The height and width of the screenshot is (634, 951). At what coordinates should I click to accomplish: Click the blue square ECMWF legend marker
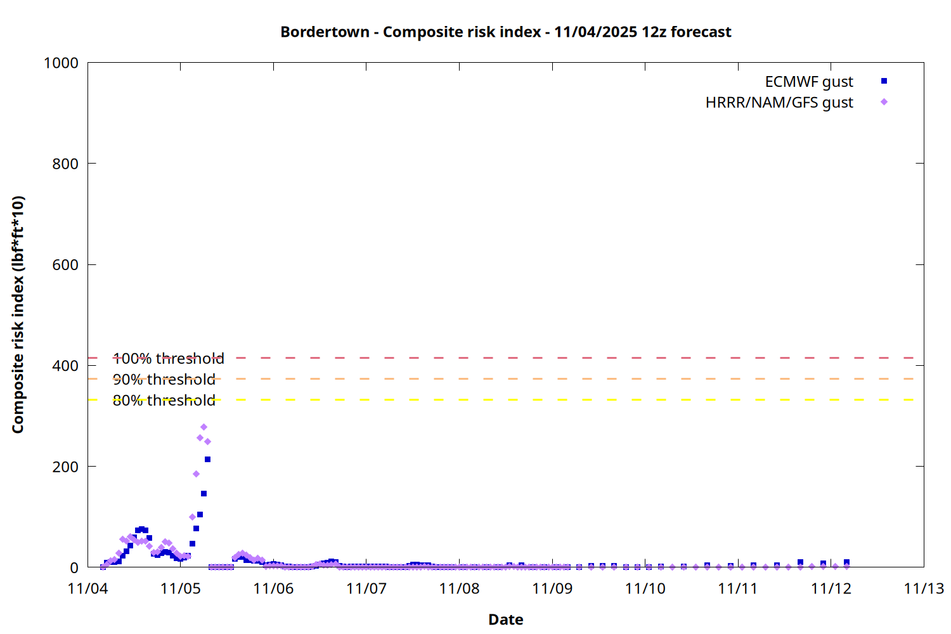pyautogui.click(x=884, y=81)
